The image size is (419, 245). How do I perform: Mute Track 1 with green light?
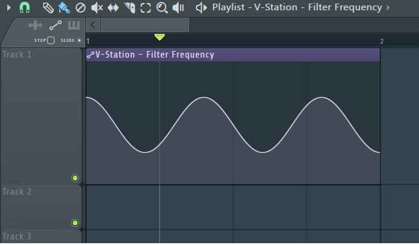75,178
